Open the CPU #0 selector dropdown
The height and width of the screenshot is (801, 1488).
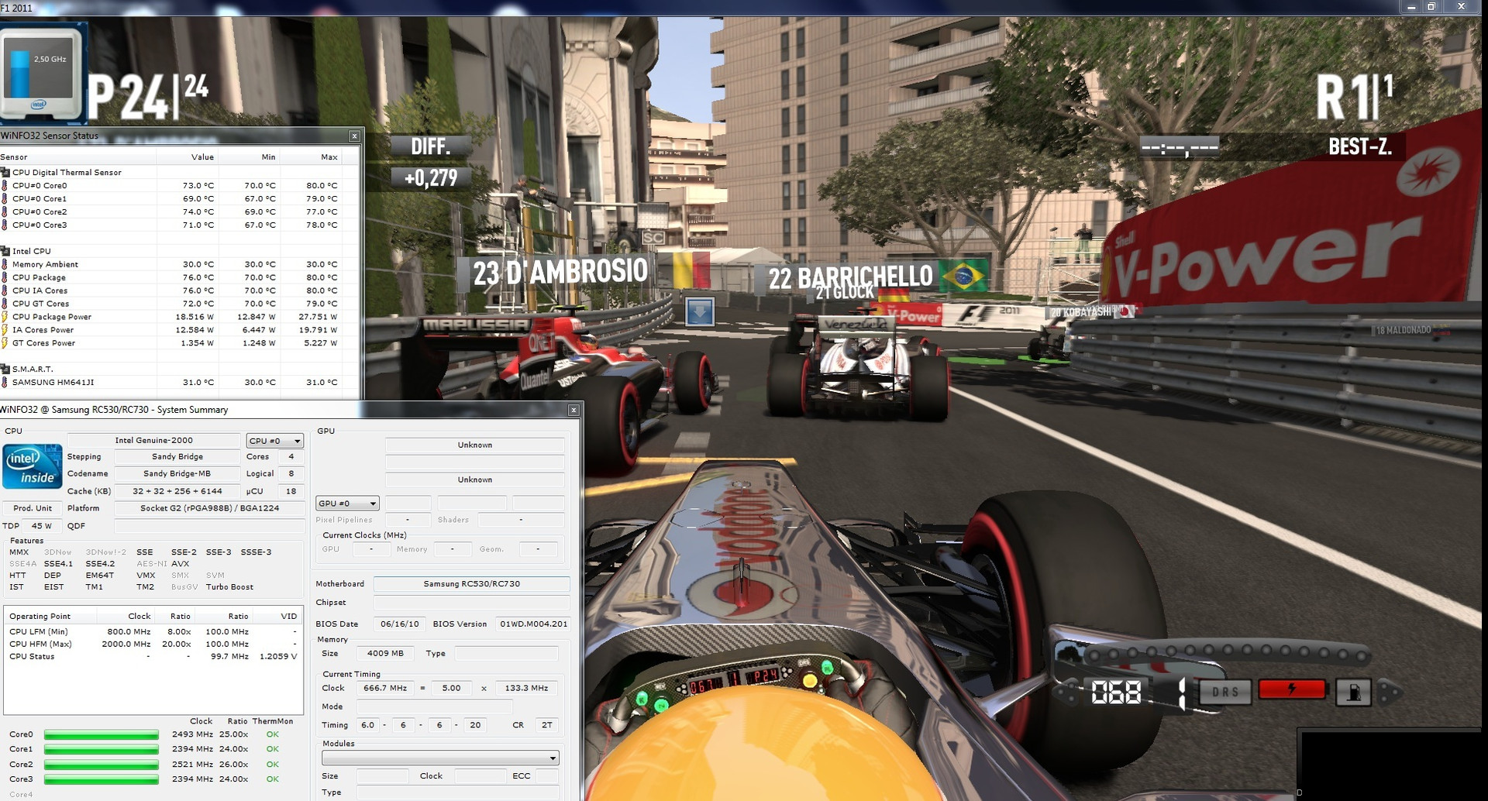click(274, 441)
